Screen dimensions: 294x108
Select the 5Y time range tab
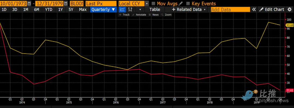pyautogui.click(x=71, y=9)
